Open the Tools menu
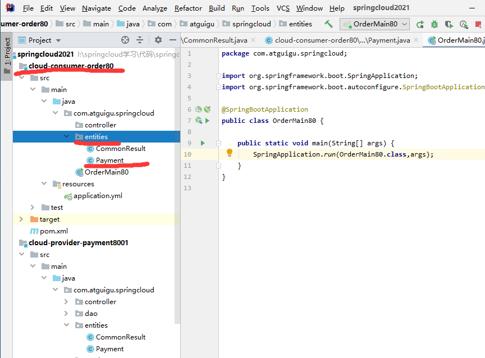This screenshot has height=358, width=485. pyautogui.click(x=260, y=8)
